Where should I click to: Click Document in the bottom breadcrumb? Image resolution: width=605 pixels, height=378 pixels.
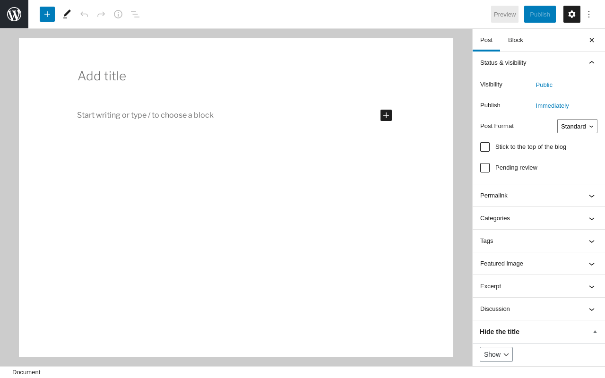click(x=26, y=372)
